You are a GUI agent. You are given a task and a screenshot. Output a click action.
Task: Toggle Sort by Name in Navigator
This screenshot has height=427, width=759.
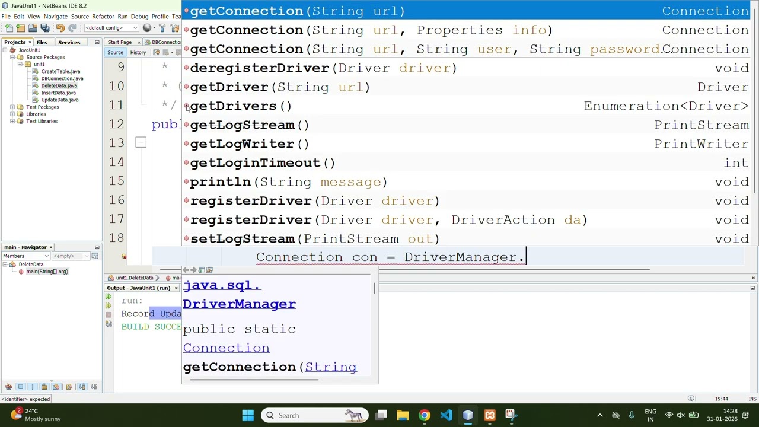tap(82, 387)
